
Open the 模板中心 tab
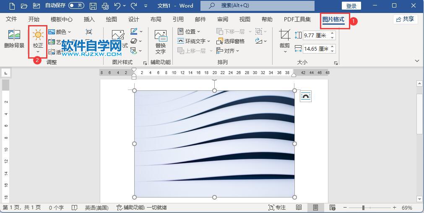click(62, 19)
